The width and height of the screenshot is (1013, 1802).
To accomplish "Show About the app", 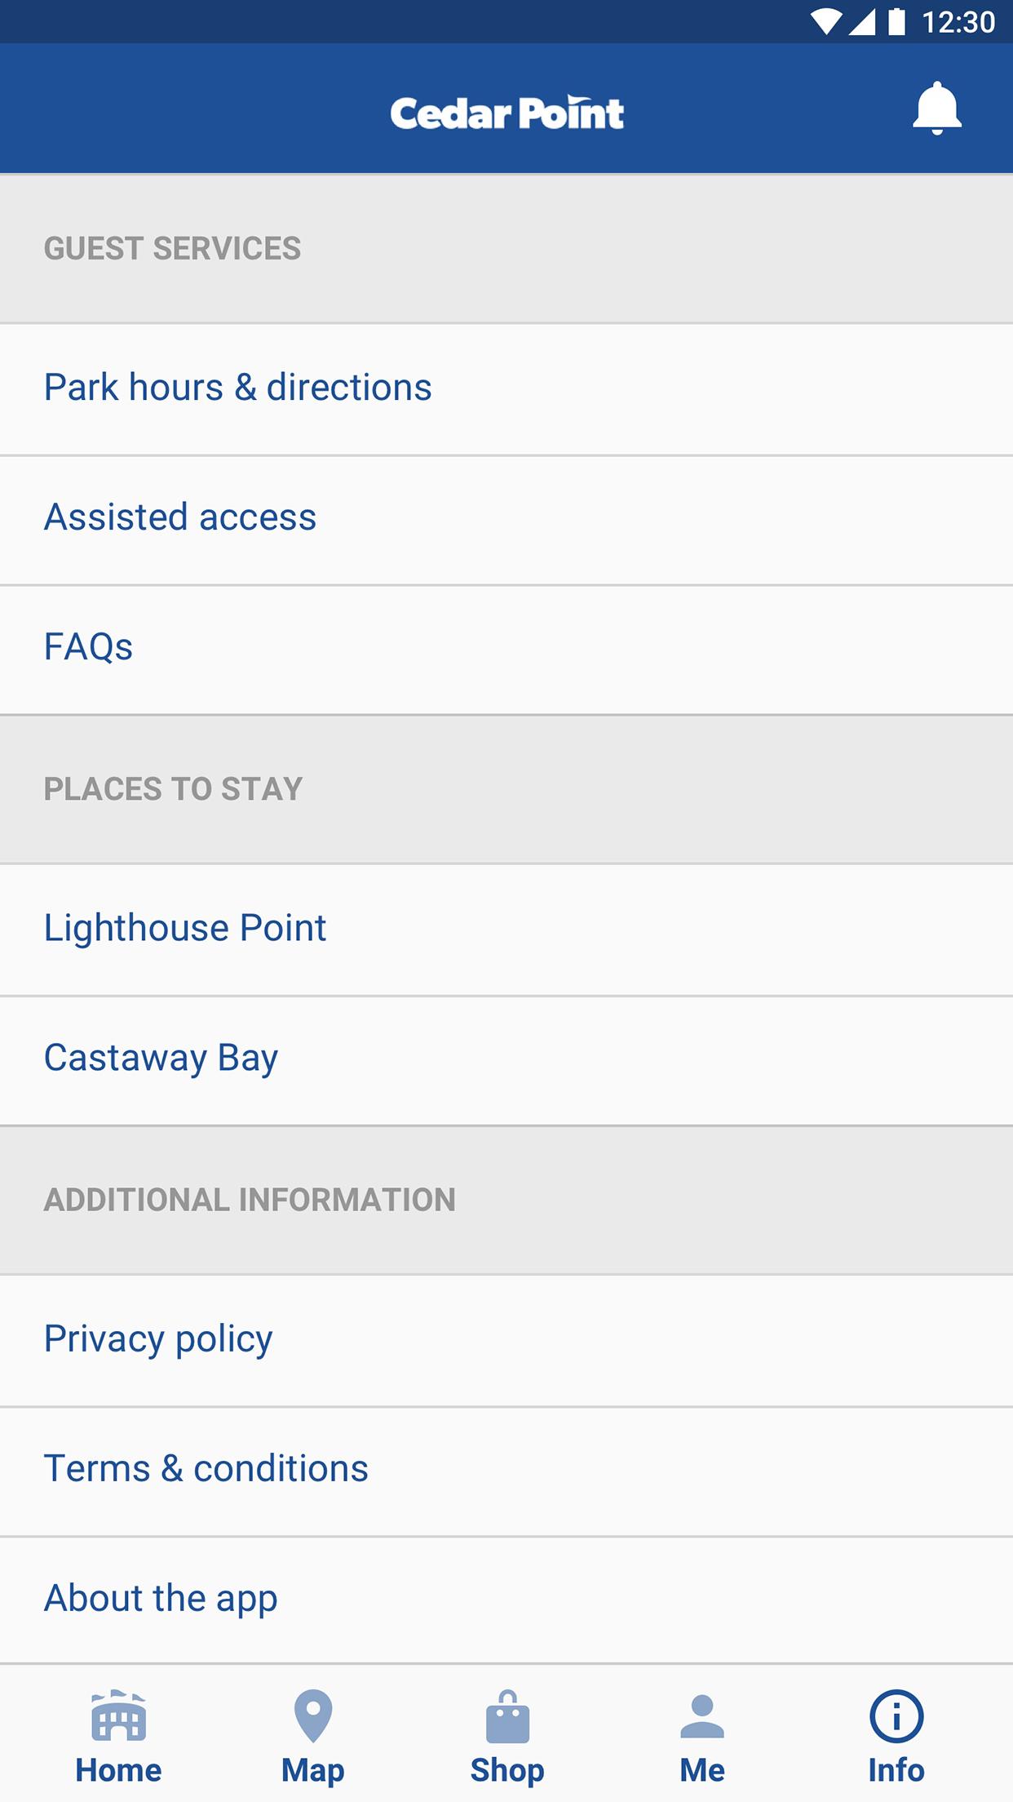I will pyautogui.click(x=506, y=1600).
